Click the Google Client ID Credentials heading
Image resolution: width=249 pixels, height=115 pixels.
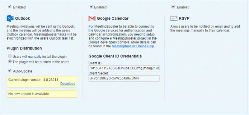click(x=115, y=56)
